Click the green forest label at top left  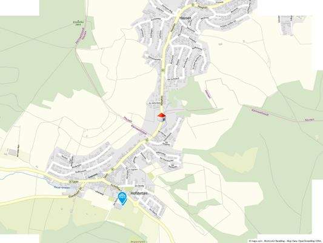tap(78, 23)
